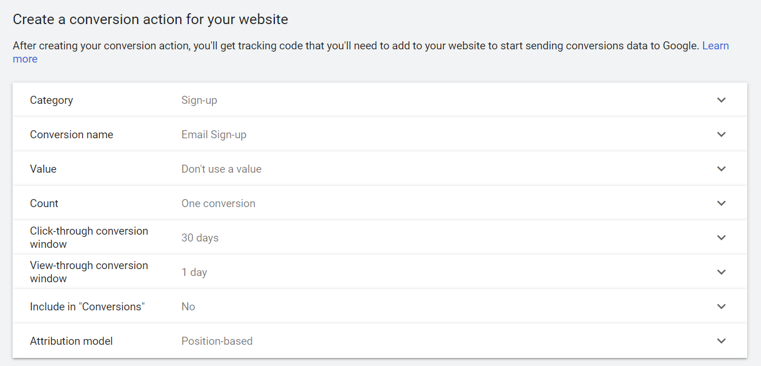This screenshot has width=761, height=366.
Task: Expand the View-through conversion window row
Action: point(721,271)
